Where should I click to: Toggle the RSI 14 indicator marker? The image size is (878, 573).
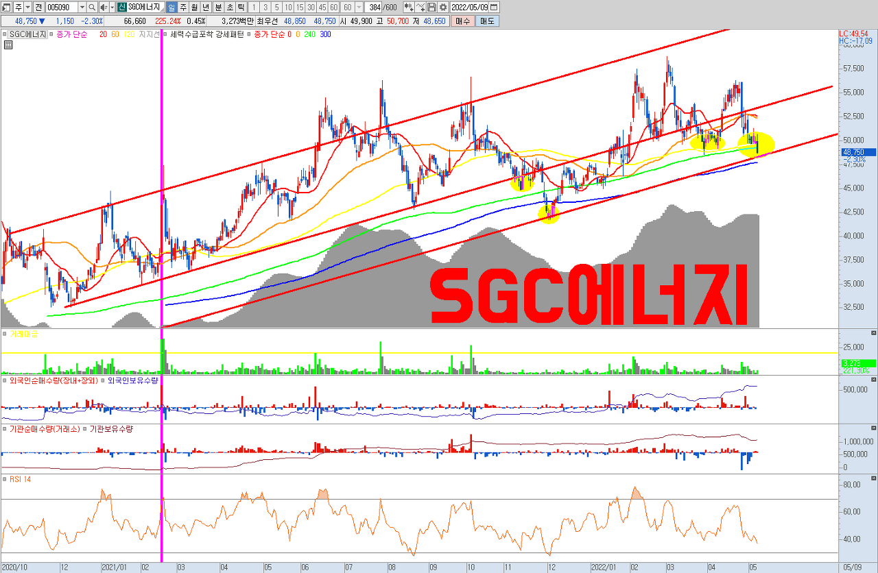(5, 478)
